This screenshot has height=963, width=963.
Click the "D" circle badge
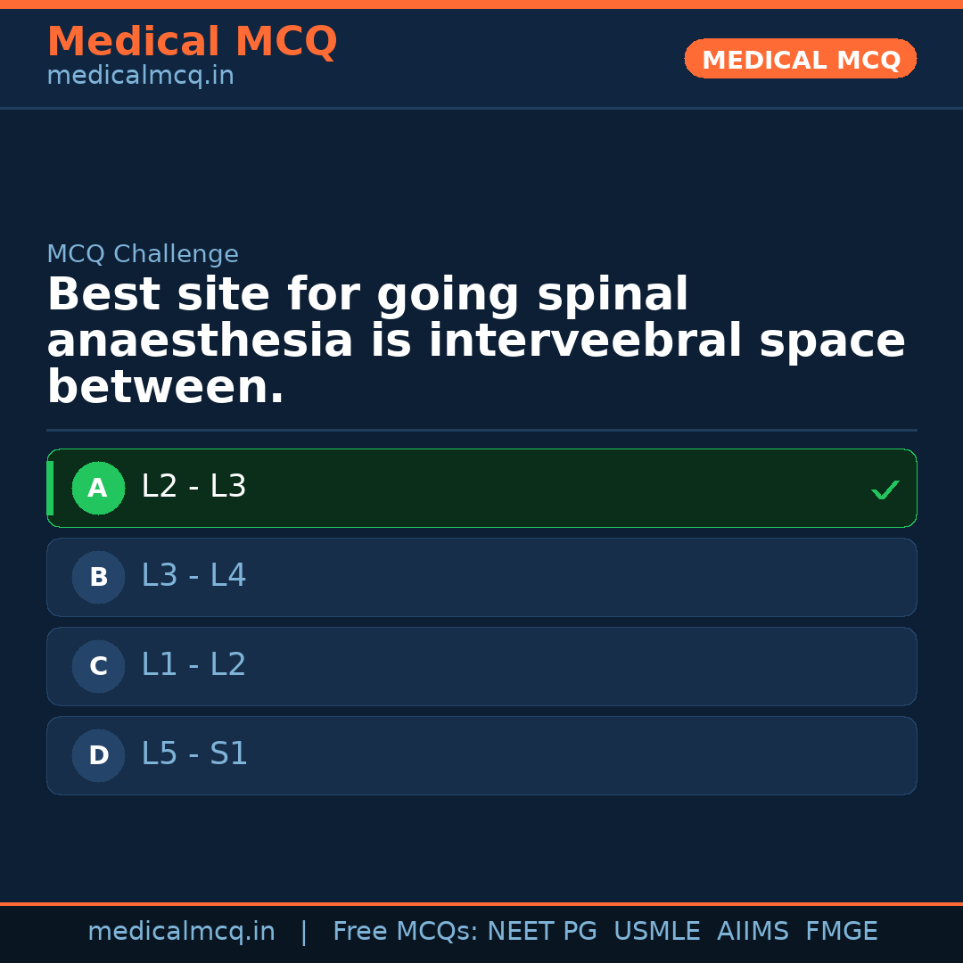(98, 756)
